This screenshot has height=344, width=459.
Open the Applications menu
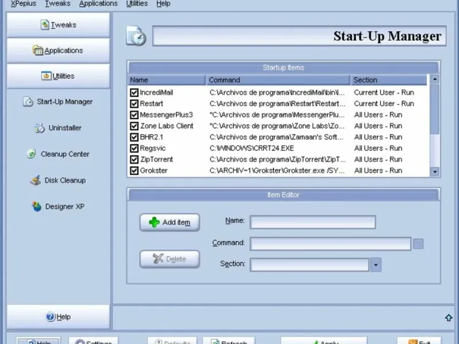tap(98, 3)
